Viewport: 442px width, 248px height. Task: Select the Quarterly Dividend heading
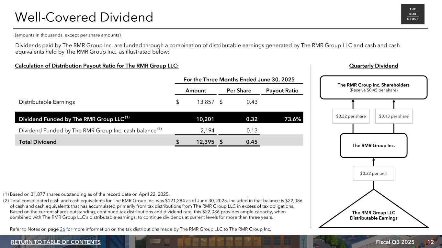point(373,66)
